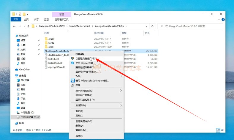Select the crack folder
Image resolution: width=234 pixels, height=140 pixels.
tap(51, 39)
